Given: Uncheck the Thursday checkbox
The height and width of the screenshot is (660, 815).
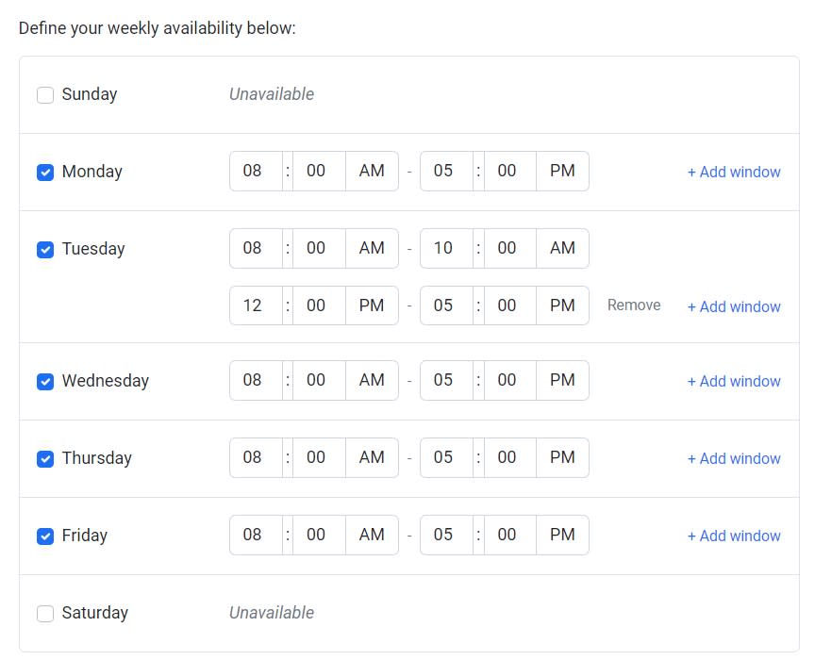Looking at the screenshot, I should pos(45,459).
